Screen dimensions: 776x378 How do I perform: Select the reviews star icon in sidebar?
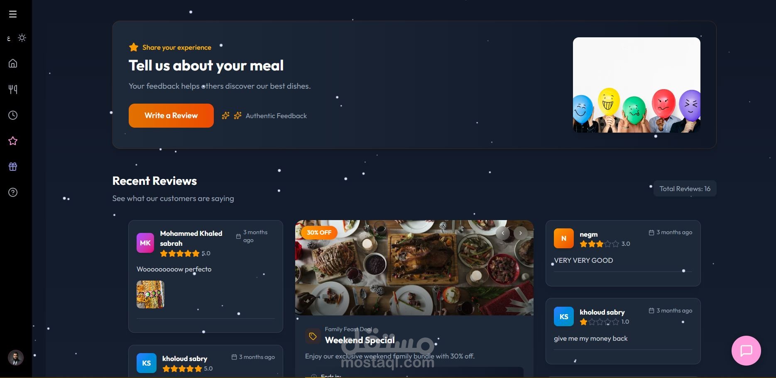[13, 141]
